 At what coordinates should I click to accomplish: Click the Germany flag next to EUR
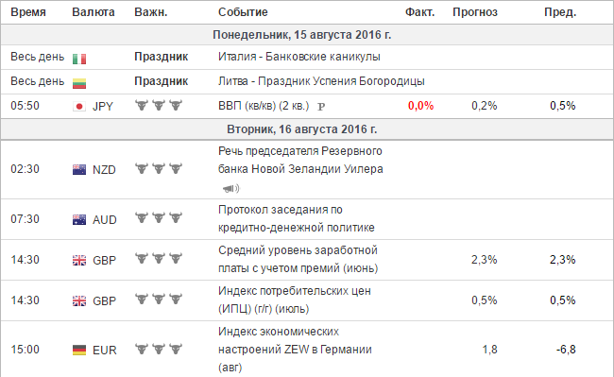click(x=79, y=350)
